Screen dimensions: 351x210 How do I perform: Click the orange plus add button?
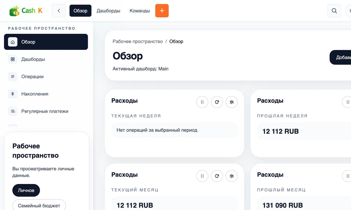(162, 11)
